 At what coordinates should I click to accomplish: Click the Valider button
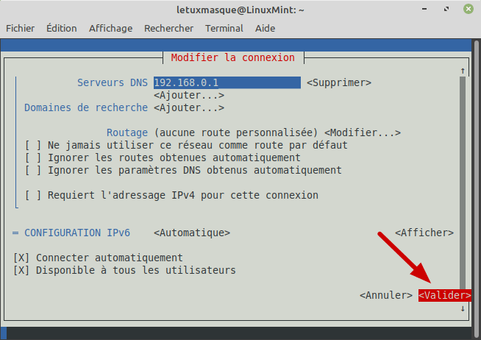tap(445, 295)
